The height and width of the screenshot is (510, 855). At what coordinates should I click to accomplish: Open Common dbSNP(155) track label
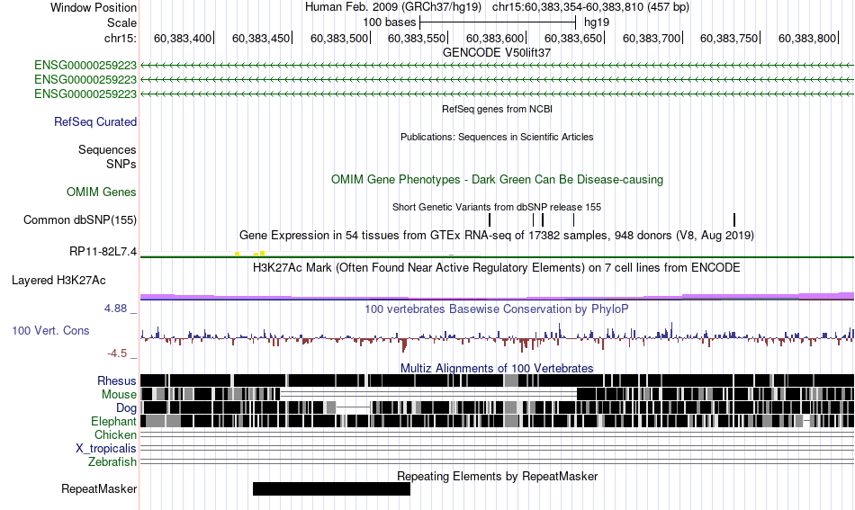tap(80, 220)
